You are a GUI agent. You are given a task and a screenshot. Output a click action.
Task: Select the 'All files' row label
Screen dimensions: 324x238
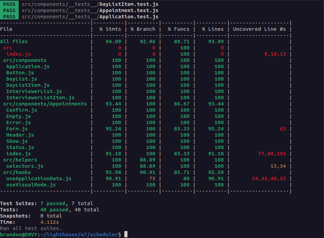click(x=14, y=42)
